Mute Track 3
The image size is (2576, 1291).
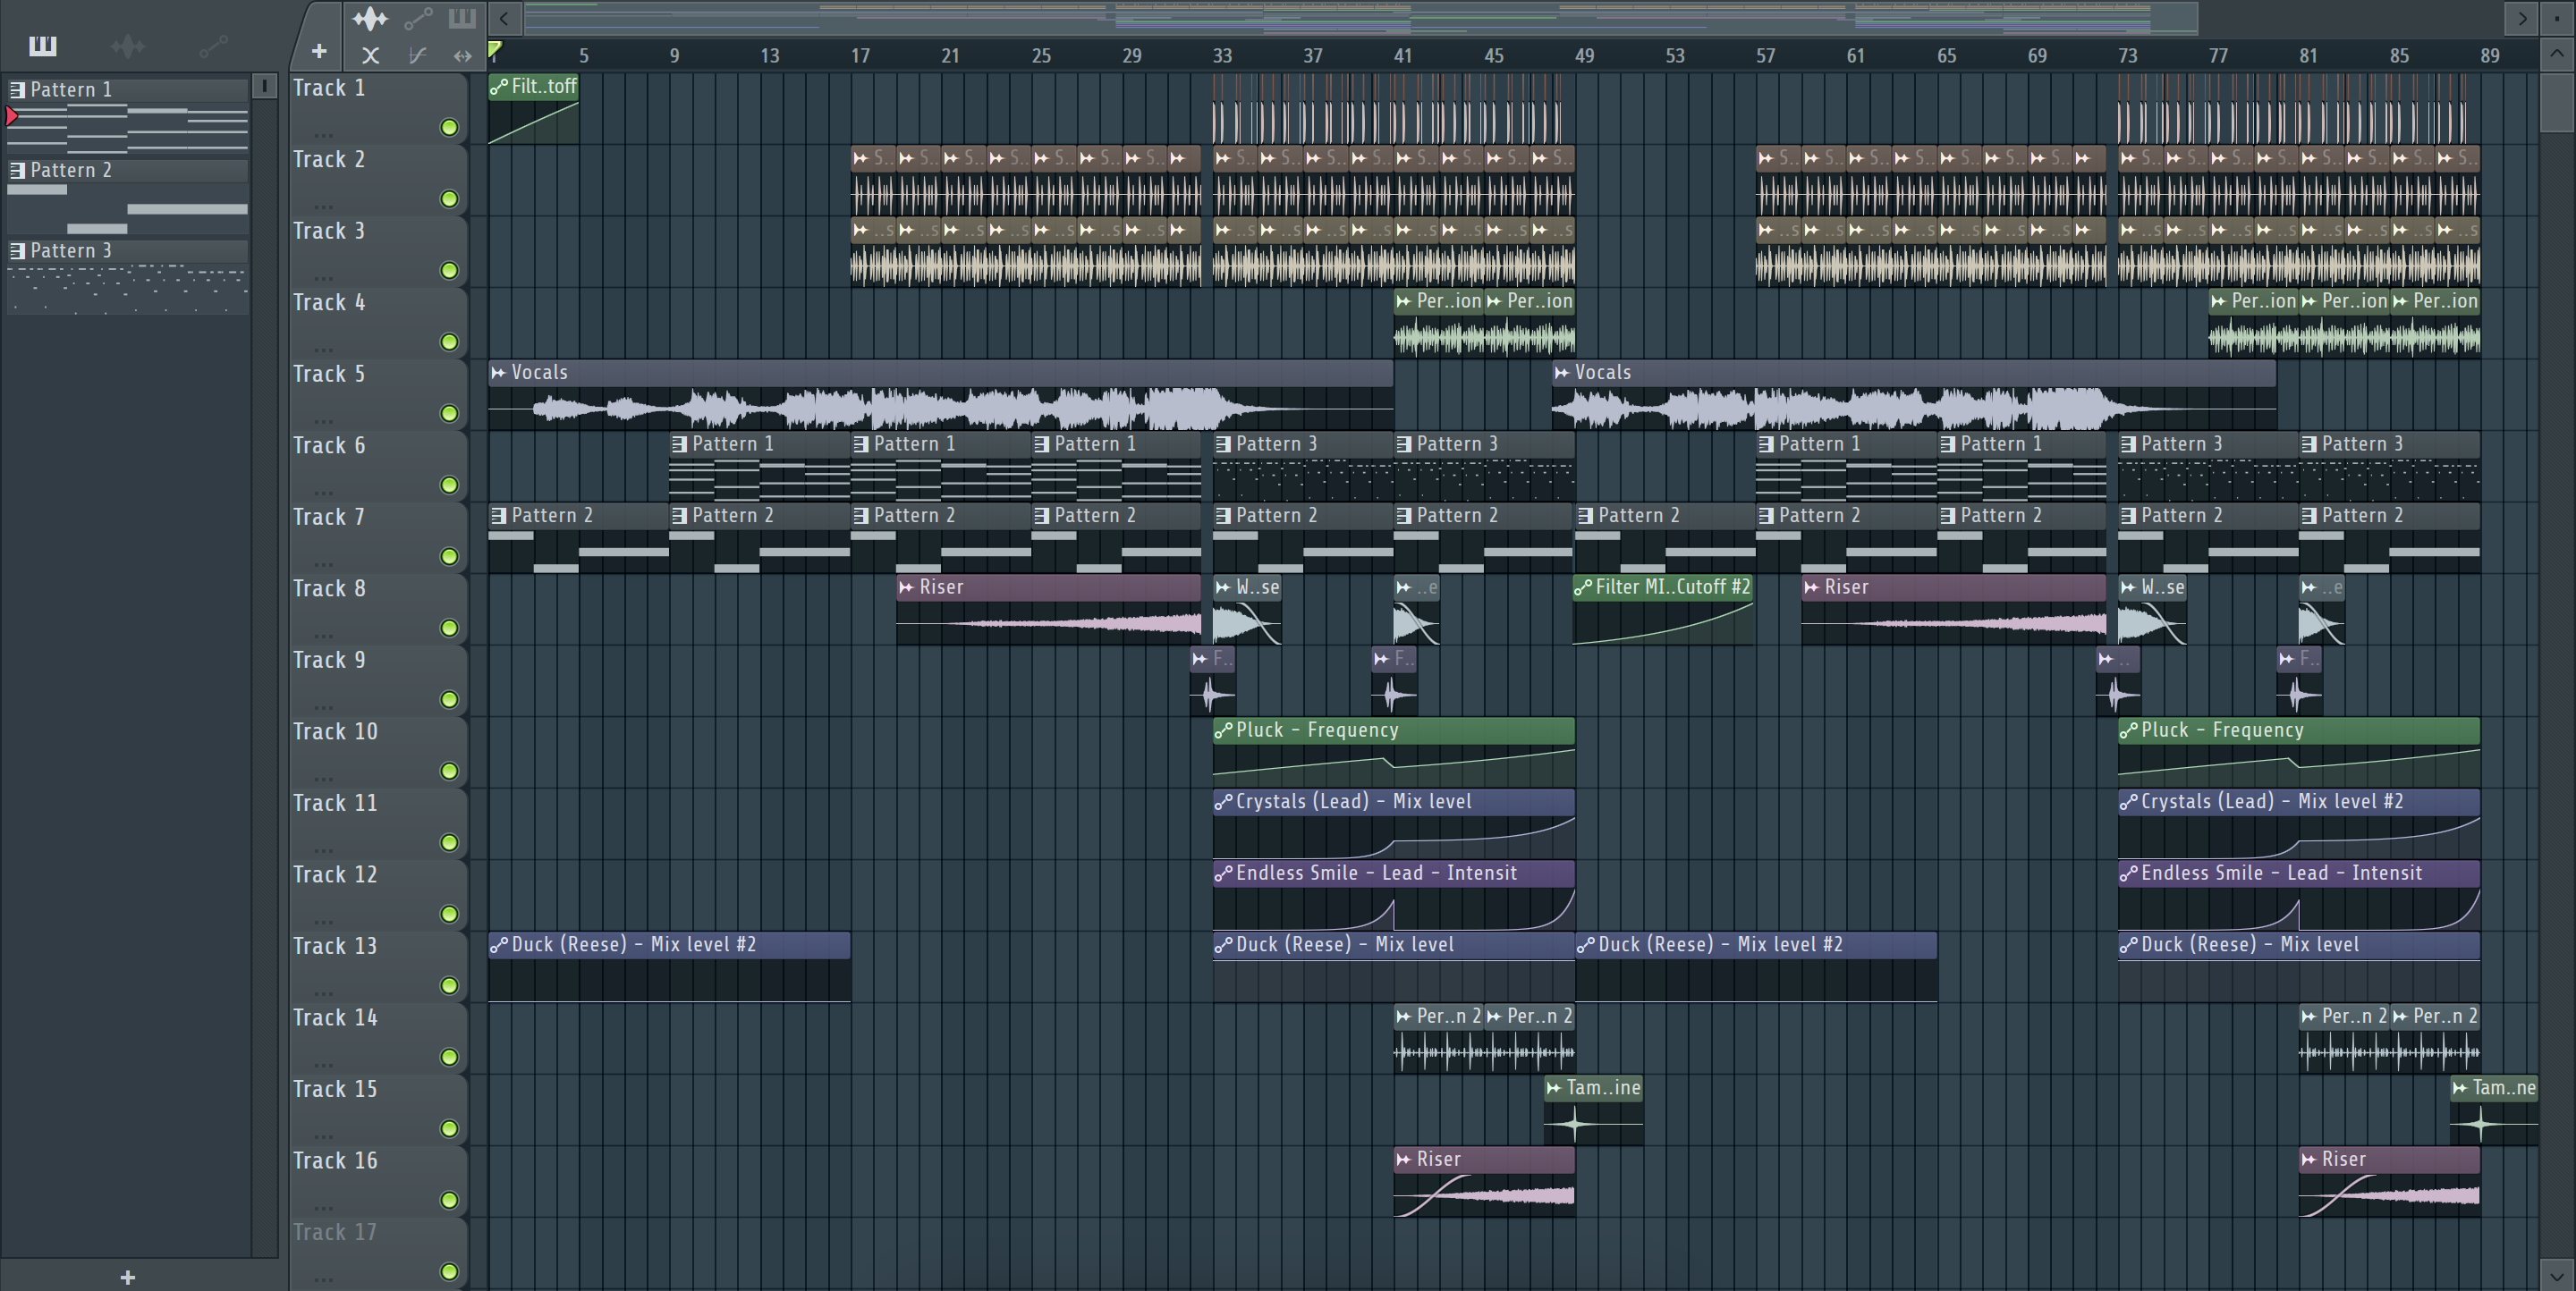point(449,271)
